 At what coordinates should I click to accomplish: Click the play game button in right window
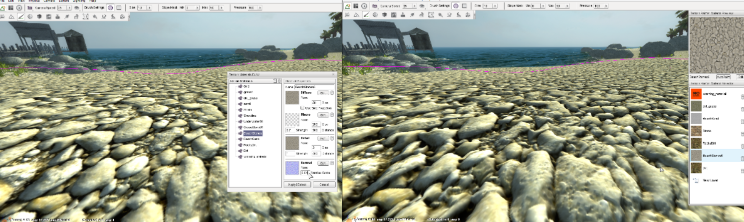pos(364,6)
